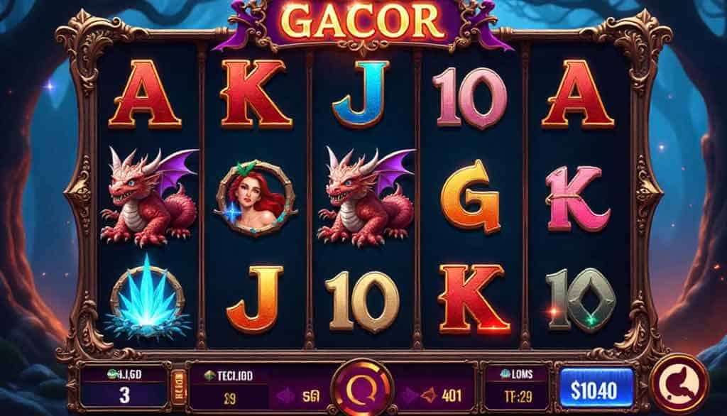727x416 pixels.
Task: Click the pink 10 symbol on the top row
Action: tap(469, 98)
